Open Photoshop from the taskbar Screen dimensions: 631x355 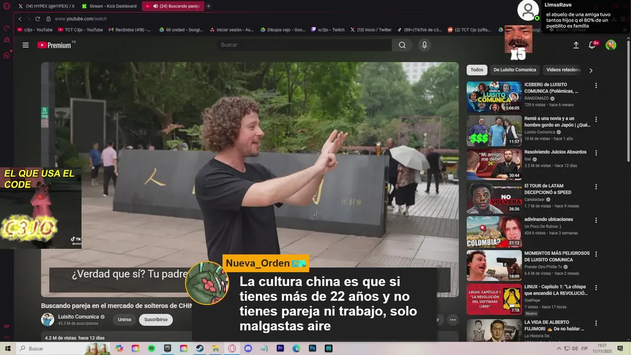(x=312, y=349)
